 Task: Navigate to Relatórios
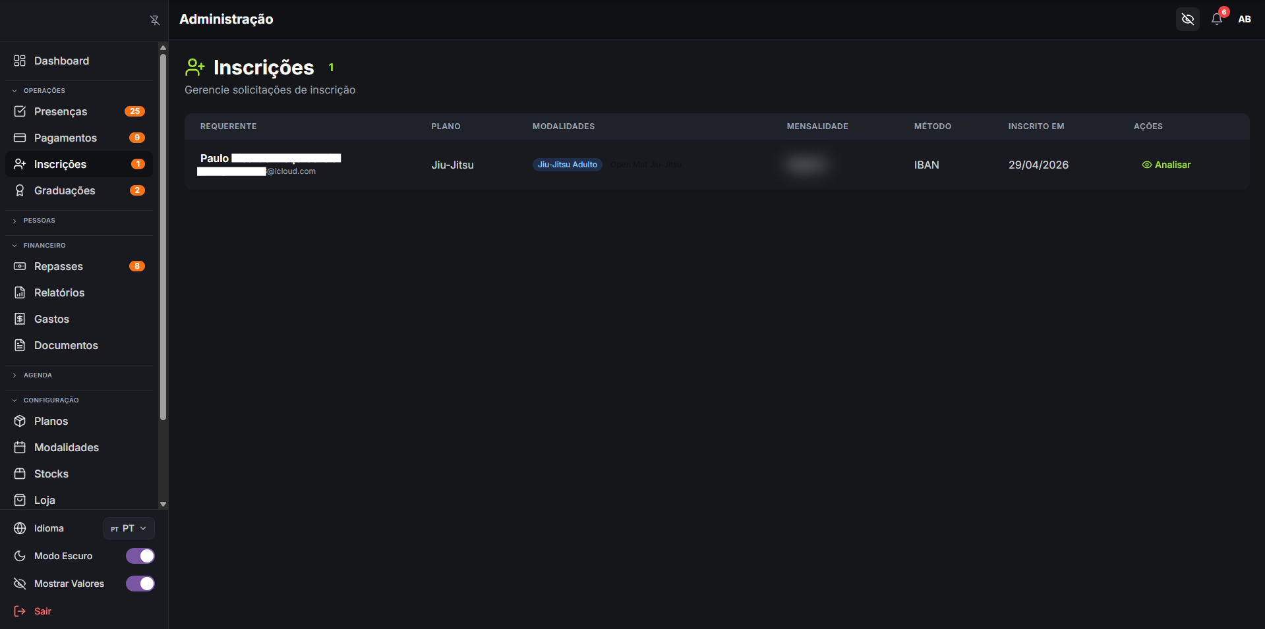click(79, 292)
